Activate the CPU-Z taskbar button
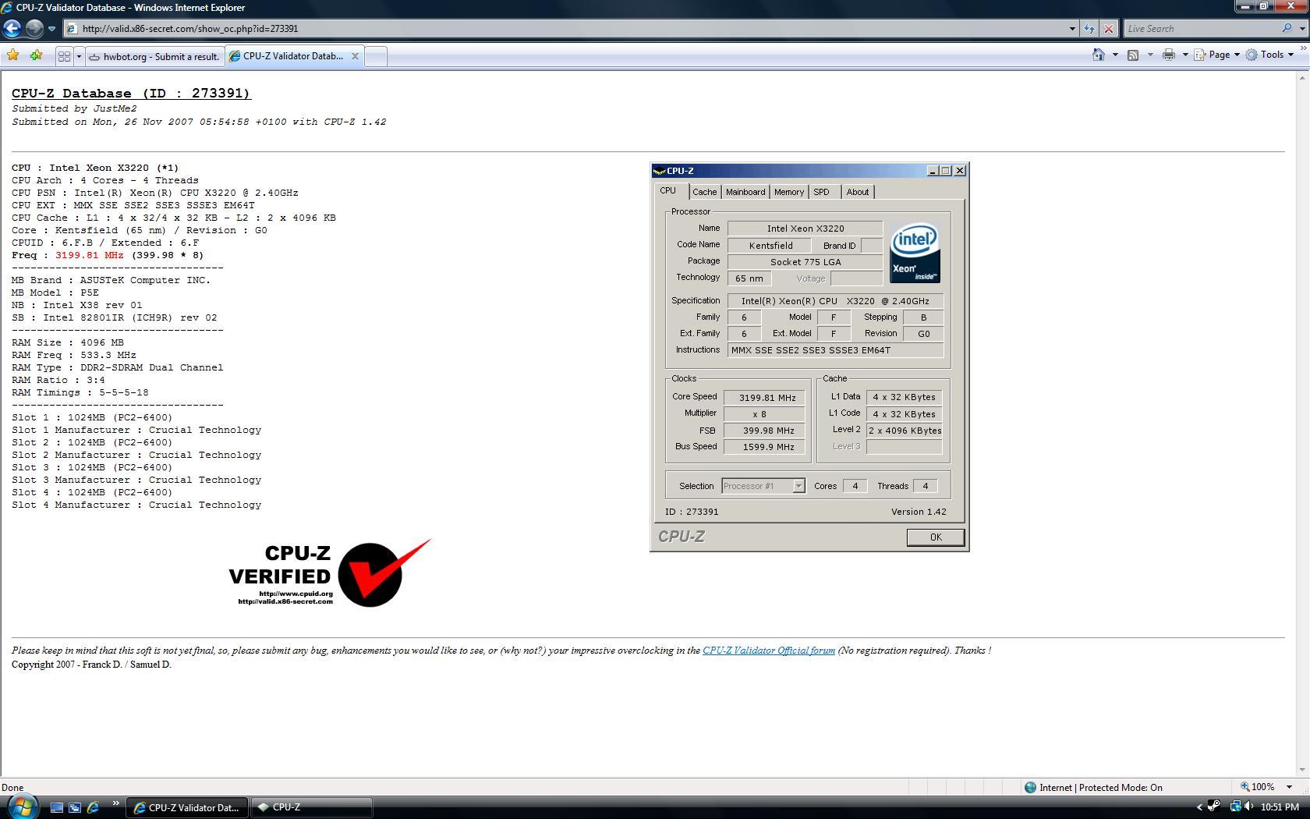The width and height of the screenshot is (1310, 819). tap(311, 807)
